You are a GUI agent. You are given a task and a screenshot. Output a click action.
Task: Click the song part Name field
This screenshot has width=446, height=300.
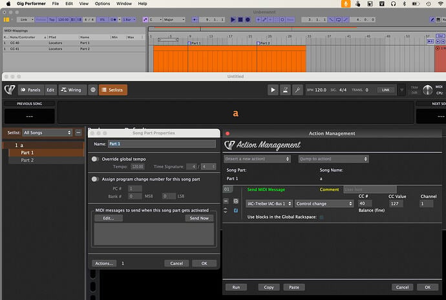[162, 144]
